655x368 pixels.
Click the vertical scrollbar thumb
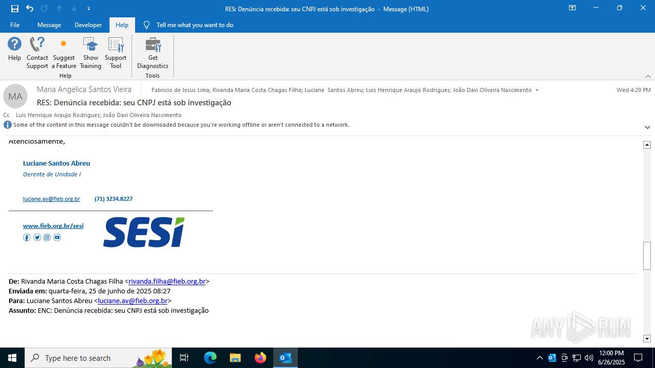click(647, 255)
